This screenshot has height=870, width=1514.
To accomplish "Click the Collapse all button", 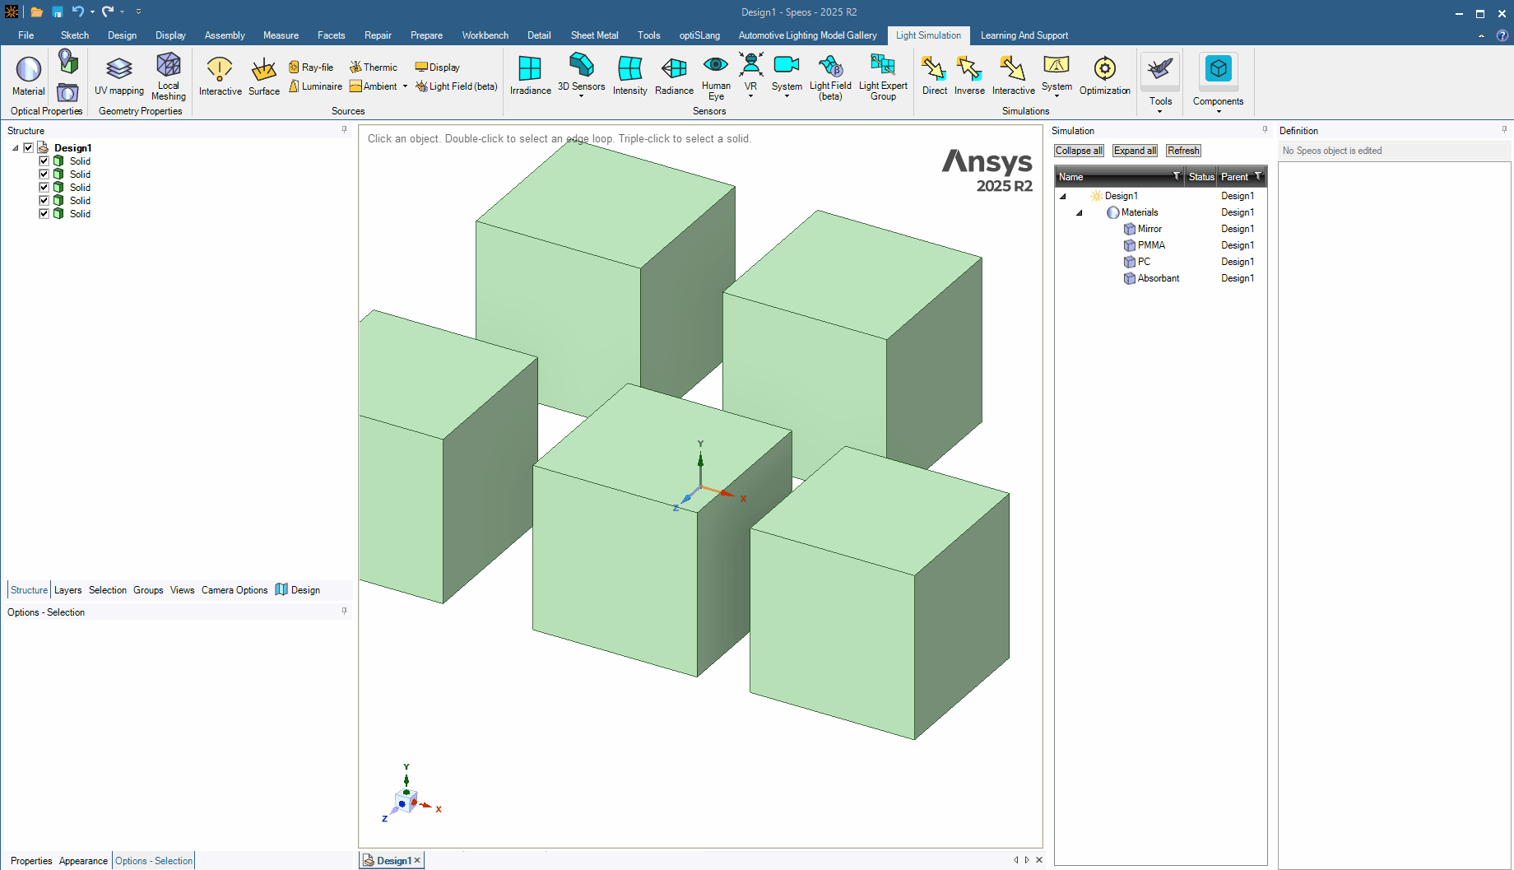I will coord(1079,151).
